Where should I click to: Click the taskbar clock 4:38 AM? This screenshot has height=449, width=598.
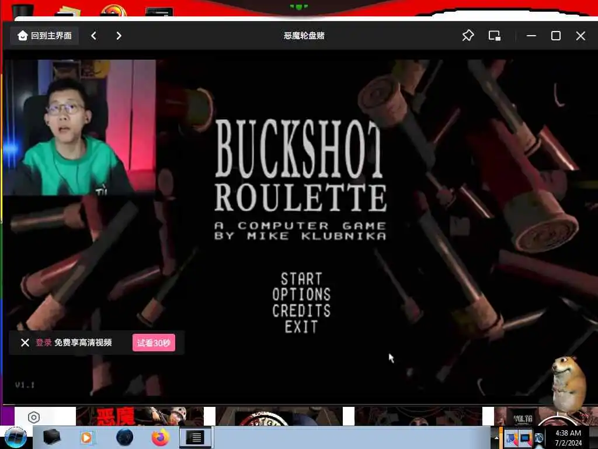pyautogui.click(x=568, y=438)
